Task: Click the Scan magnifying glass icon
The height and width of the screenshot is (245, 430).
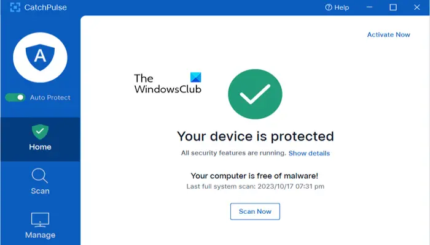Action: [40, 175]
